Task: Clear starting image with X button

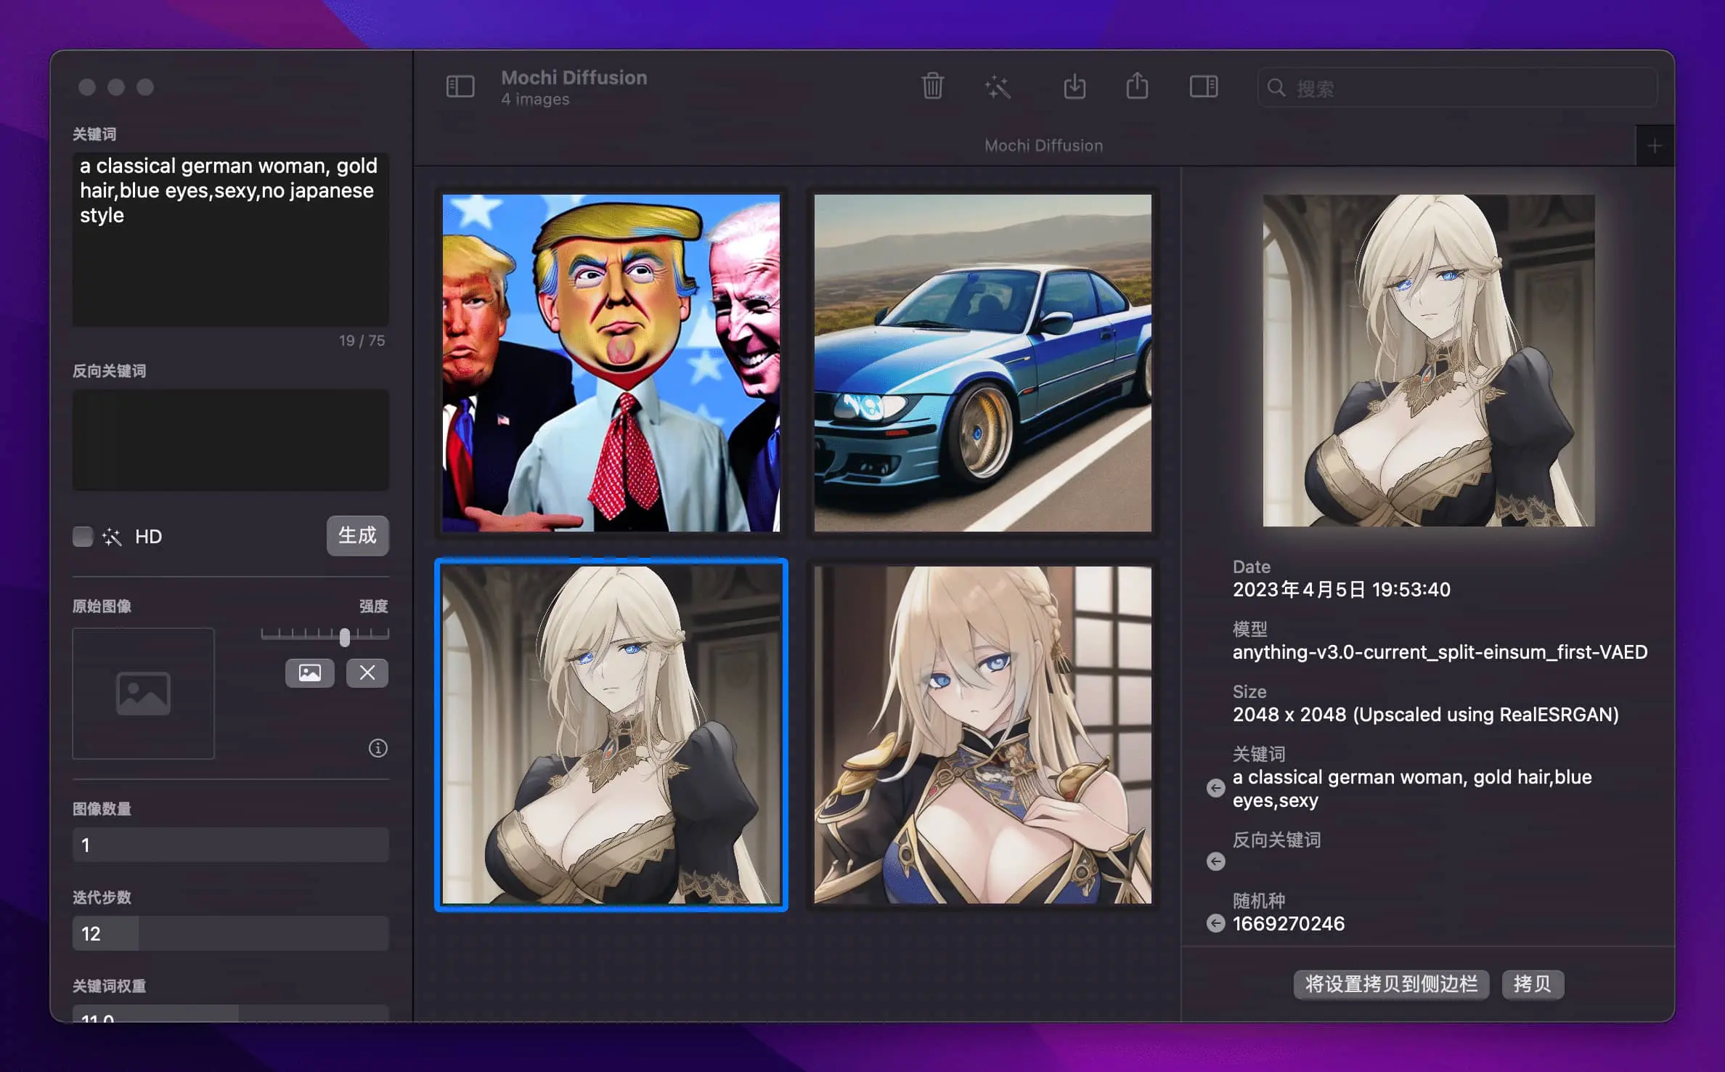Action: click(367, 673)
